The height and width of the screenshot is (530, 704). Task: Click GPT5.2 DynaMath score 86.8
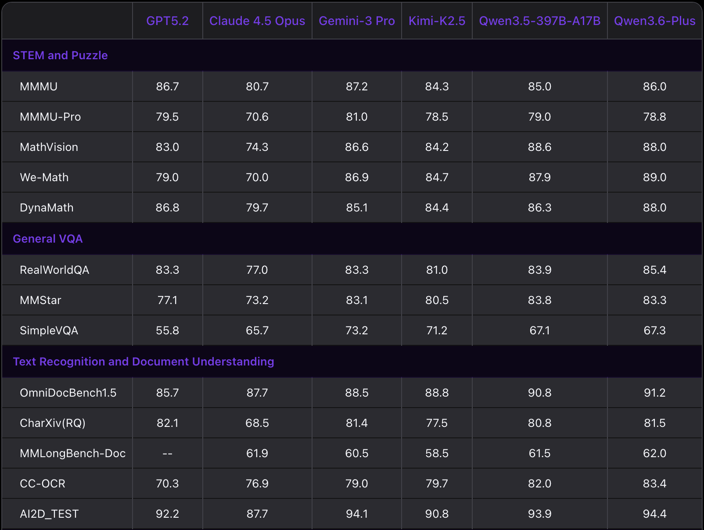168,208
